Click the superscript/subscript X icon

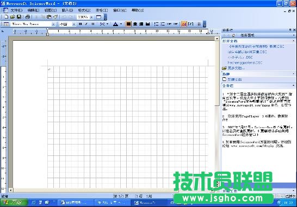[x=102, y=24]
